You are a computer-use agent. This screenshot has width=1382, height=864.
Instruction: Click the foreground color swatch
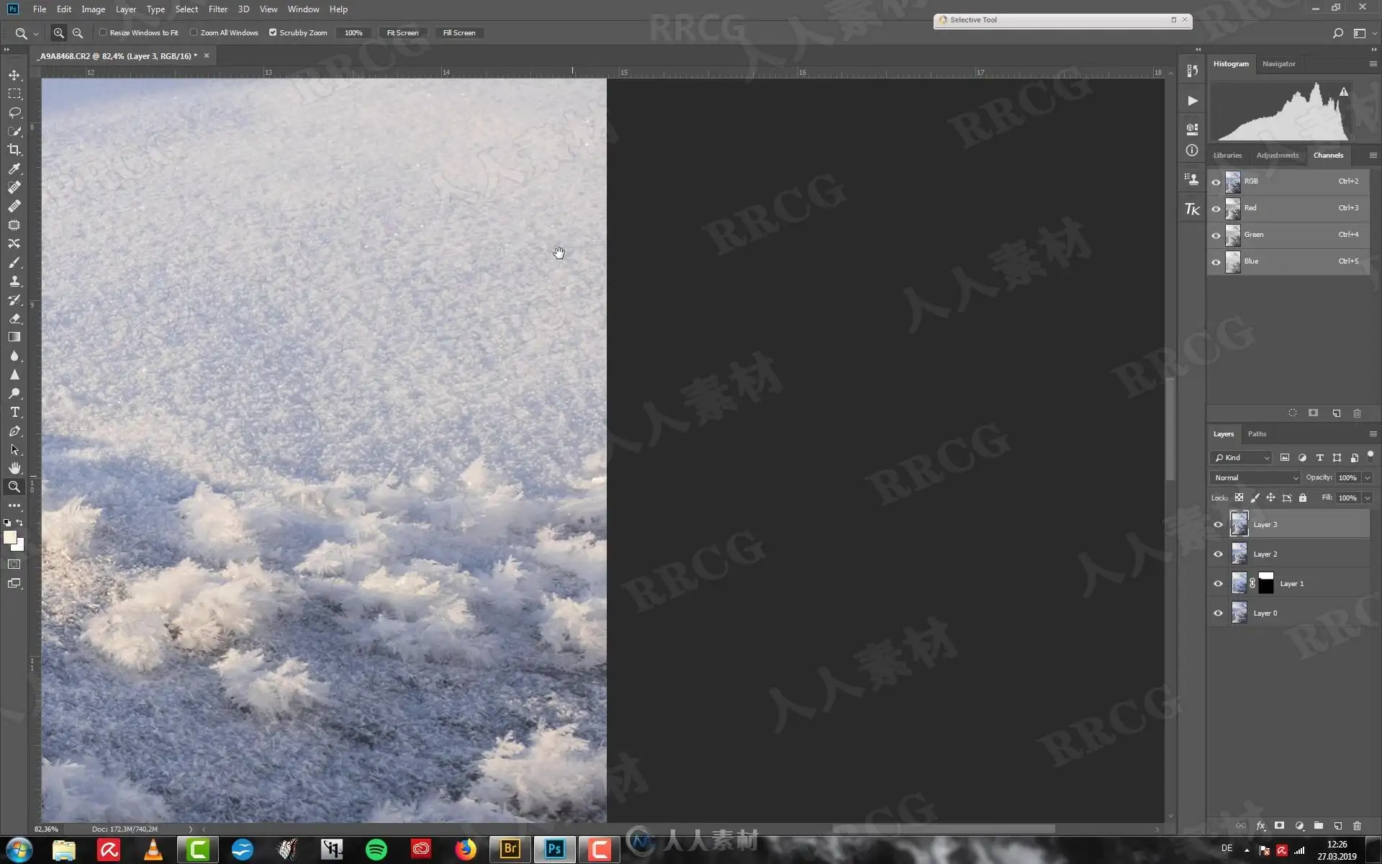pos(10,537)
